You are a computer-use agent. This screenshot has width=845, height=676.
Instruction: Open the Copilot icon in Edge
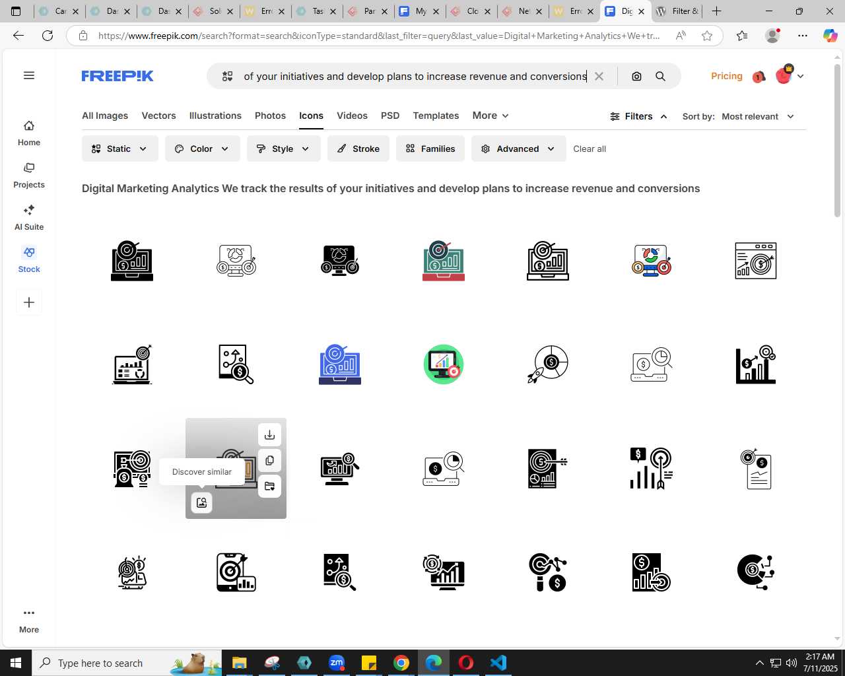(x=830, y=36)
